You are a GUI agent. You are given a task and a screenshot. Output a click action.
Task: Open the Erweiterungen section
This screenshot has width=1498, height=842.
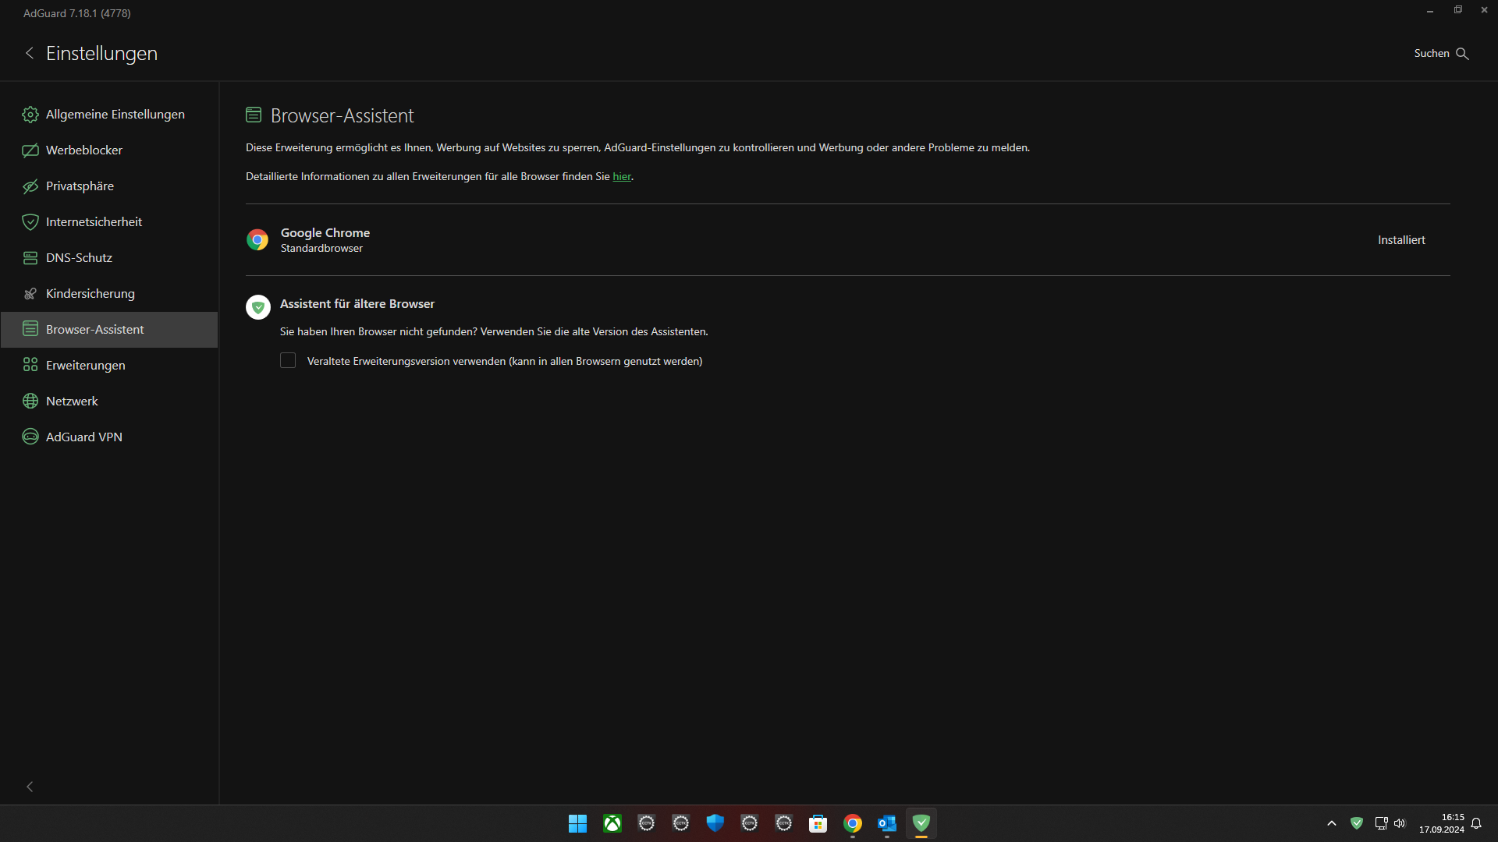85,366
